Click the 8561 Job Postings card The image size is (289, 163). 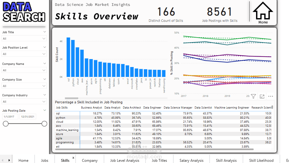click(220, 14)
